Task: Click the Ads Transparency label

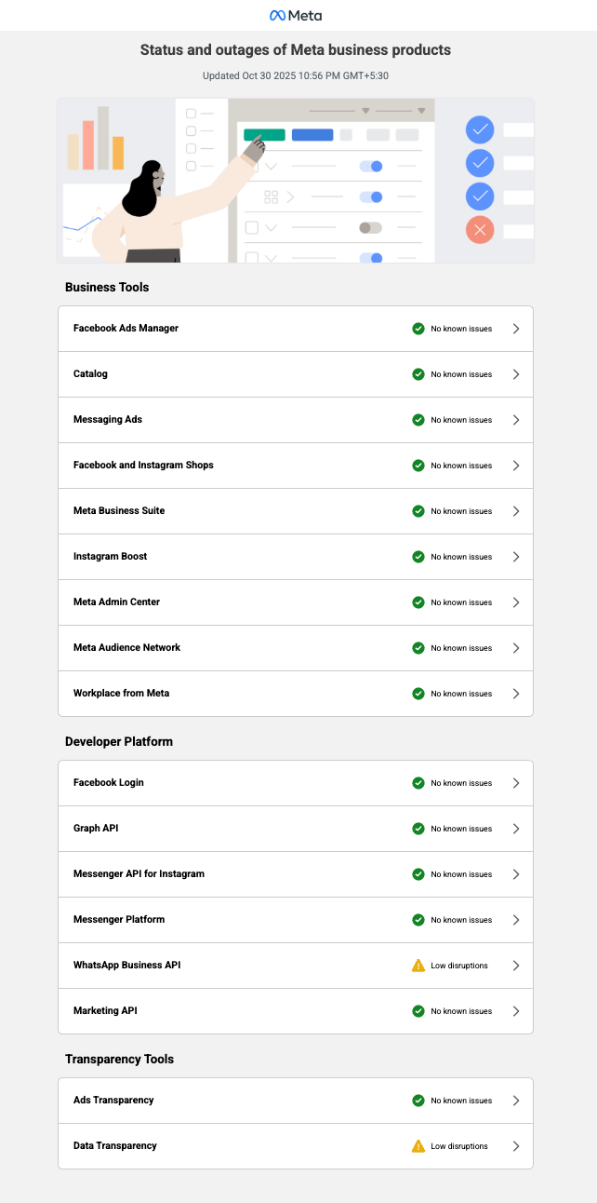Action: (x=113, y=1101)
